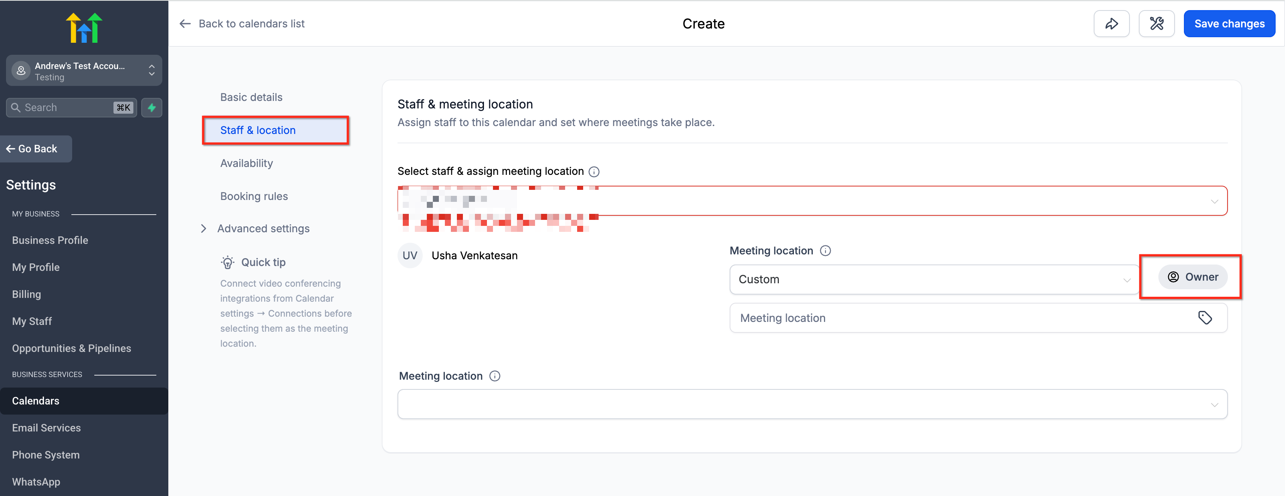The height and width of the screenshot is (496, 1285).
Task: Click the HighLevel logo in sidebar
Action: click(x=84, y=27)
